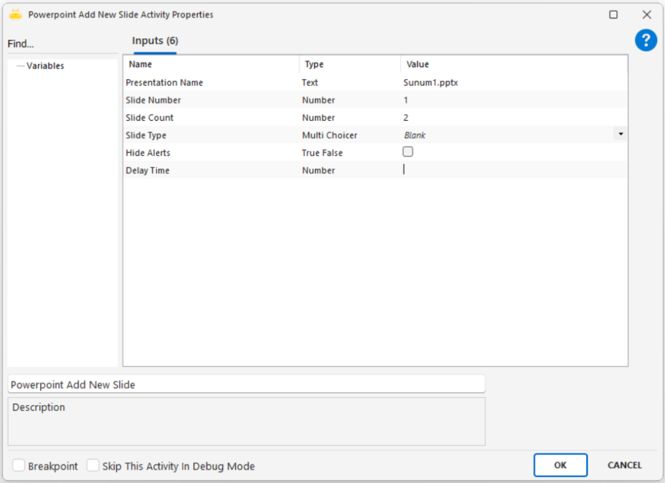Image resolution: width=665 pixels, height=483 pixels.
Task: Maximize the activity properties window
Action: [x=613, y=14]
